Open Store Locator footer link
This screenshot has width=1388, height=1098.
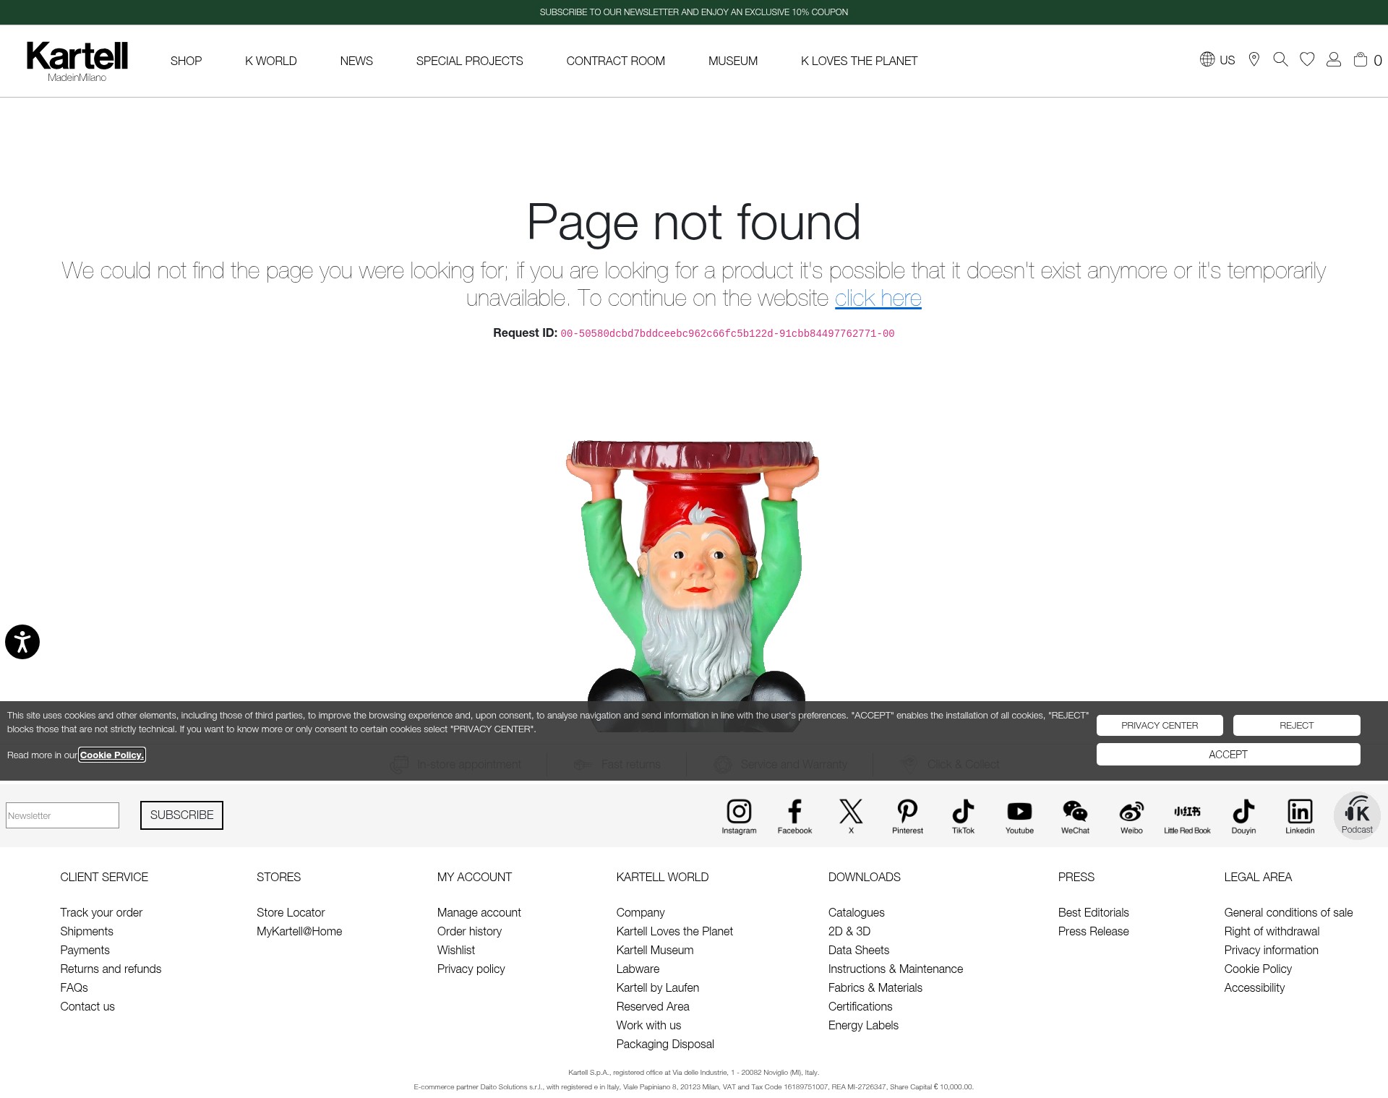(291, 912)
